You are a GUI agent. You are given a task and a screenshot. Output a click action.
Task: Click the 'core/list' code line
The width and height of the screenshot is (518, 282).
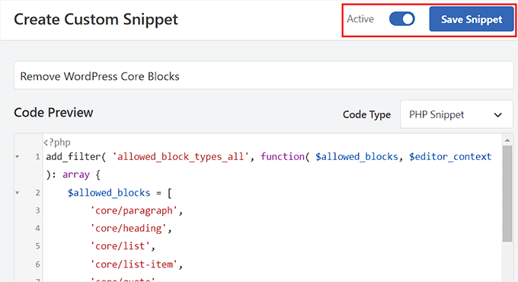click(123, 246)
